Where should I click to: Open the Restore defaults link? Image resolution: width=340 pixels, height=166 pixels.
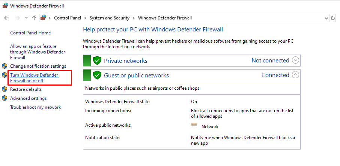[26, 89]
